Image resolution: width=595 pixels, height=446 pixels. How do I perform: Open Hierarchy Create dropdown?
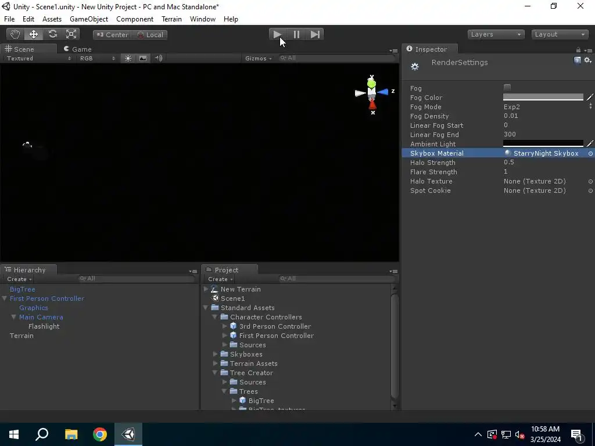tap(19, 279)
